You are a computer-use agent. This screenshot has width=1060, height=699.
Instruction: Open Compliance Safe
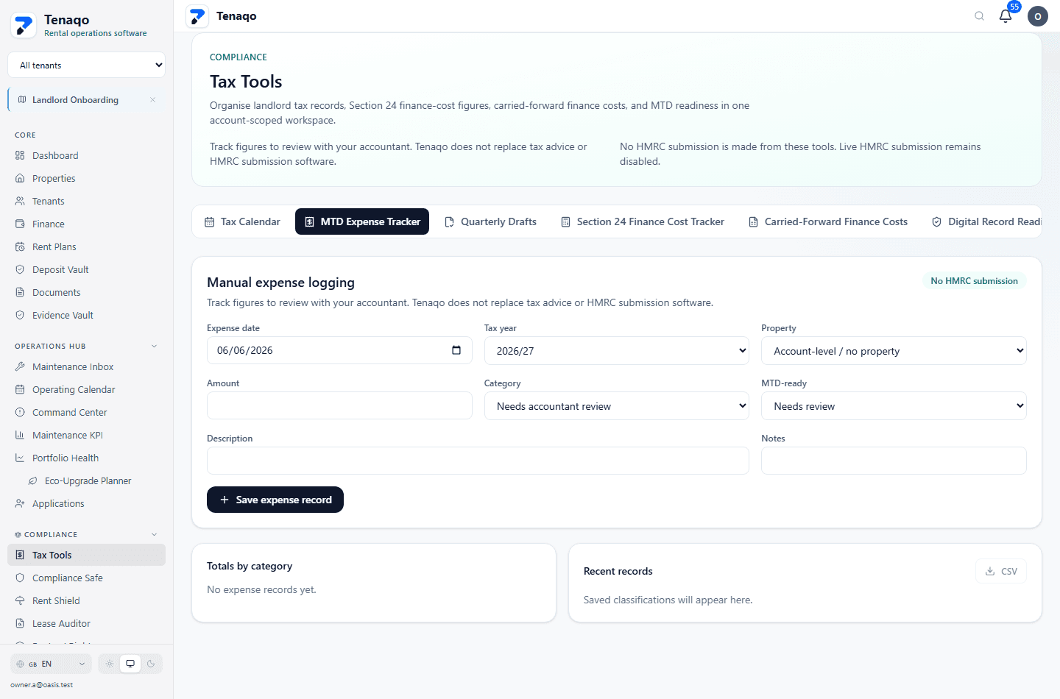pyautogui.click(x=87, y=578)
